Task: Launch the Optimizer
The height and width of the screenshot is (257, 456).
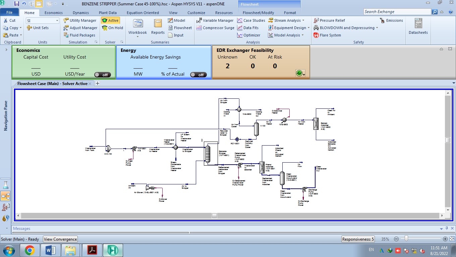Action: (x=249, y=35)
